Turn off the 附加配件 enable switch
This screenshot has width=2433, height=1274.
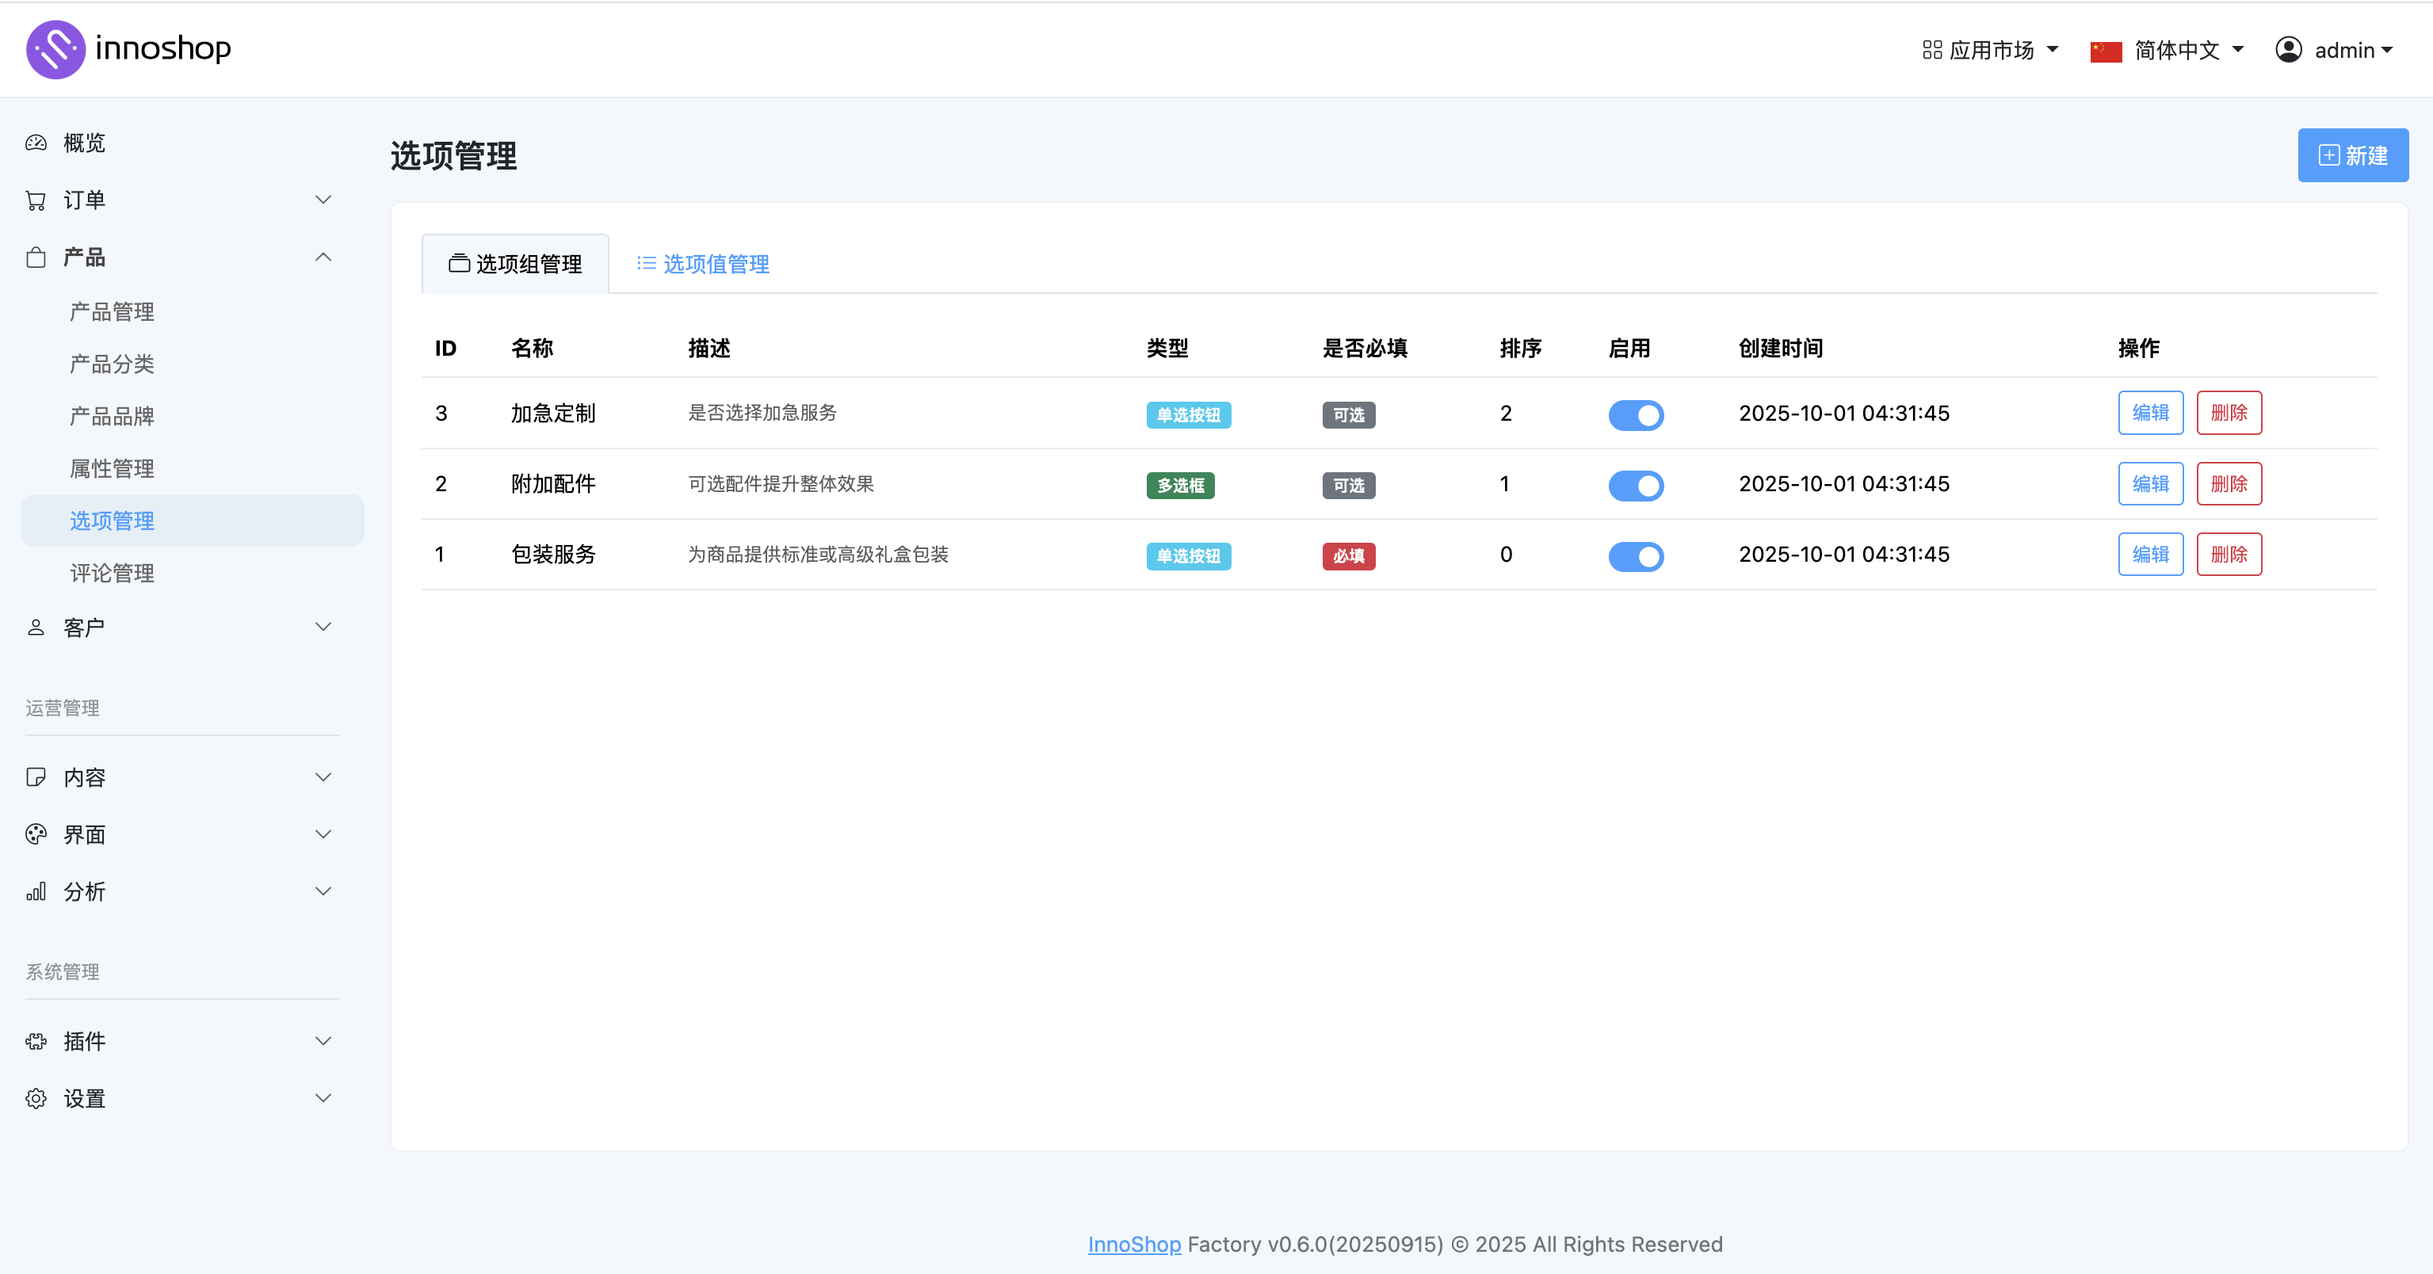[x=1636, y=486]
